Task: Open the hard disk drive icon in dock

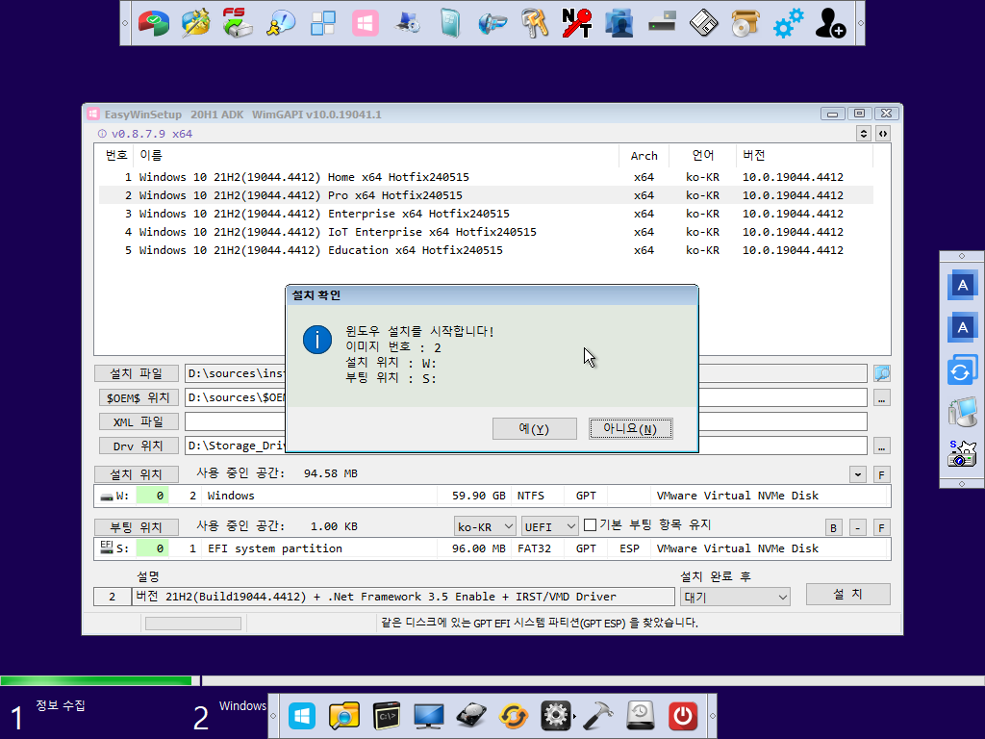Action: pos(471,716)
